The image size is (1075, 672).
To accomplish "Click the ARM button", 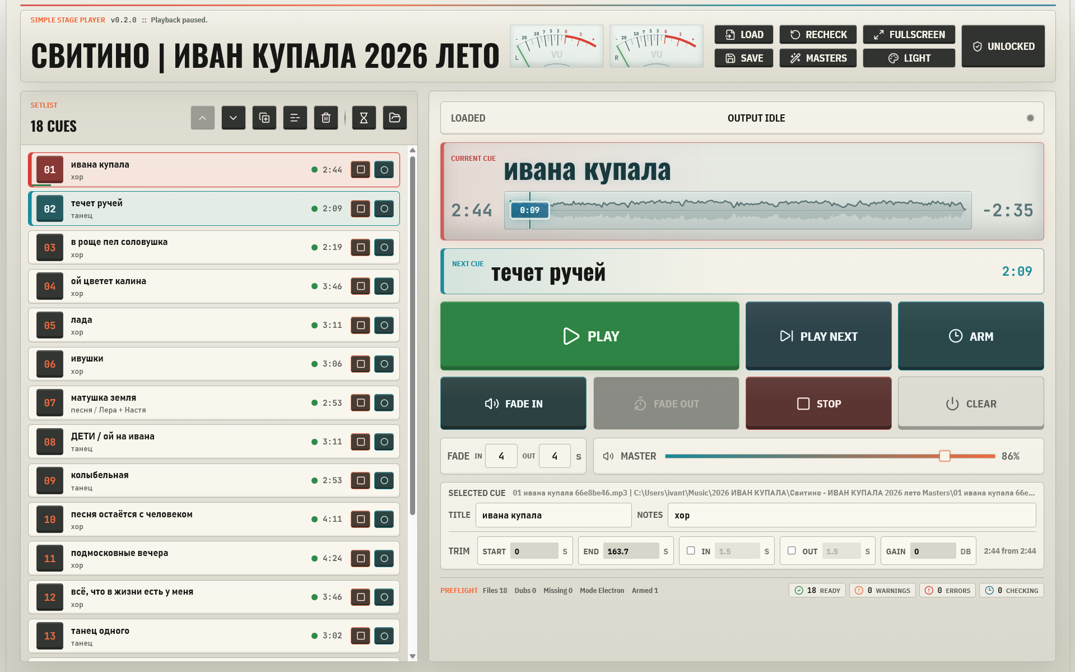I will tap(971, 336).
